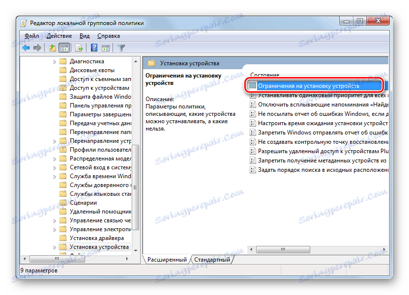Open the Help question mark icon

pos(94,48)
